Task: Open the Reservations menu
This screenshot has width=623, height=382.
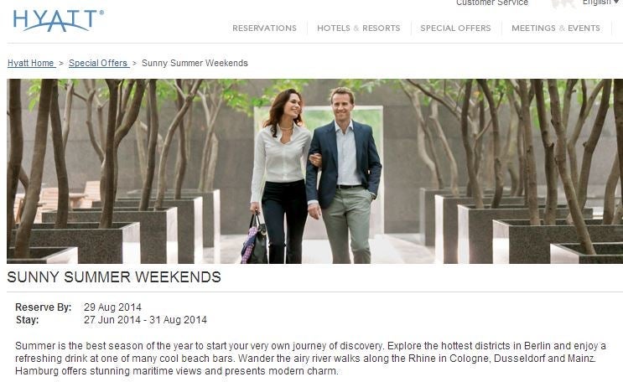Action: [264, 28]
